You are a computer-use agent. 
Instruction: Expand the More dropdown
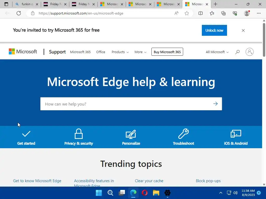(x=141, y=52)
